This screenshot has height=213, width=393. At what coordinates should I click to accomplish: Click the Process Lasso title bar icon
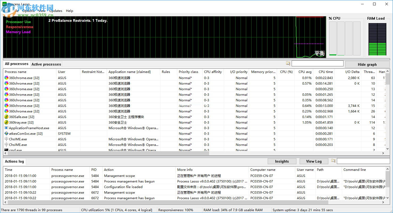(x=5, y=4)
